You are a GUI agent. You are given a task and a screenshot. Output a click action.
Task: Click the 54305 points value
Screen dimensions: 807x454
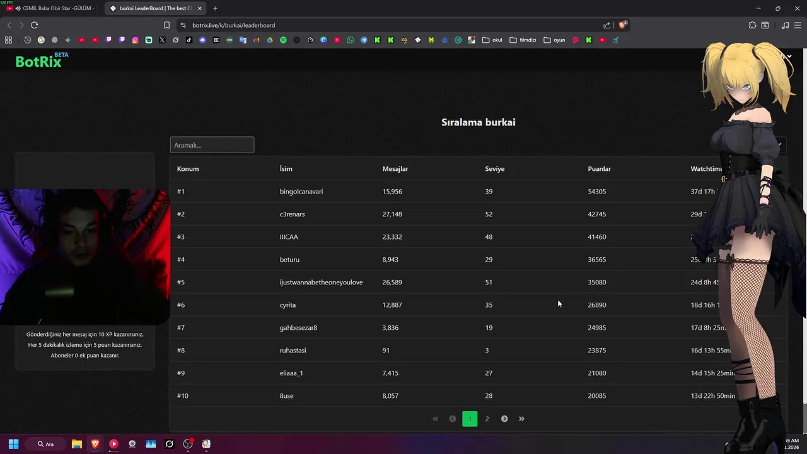[597, 192]
